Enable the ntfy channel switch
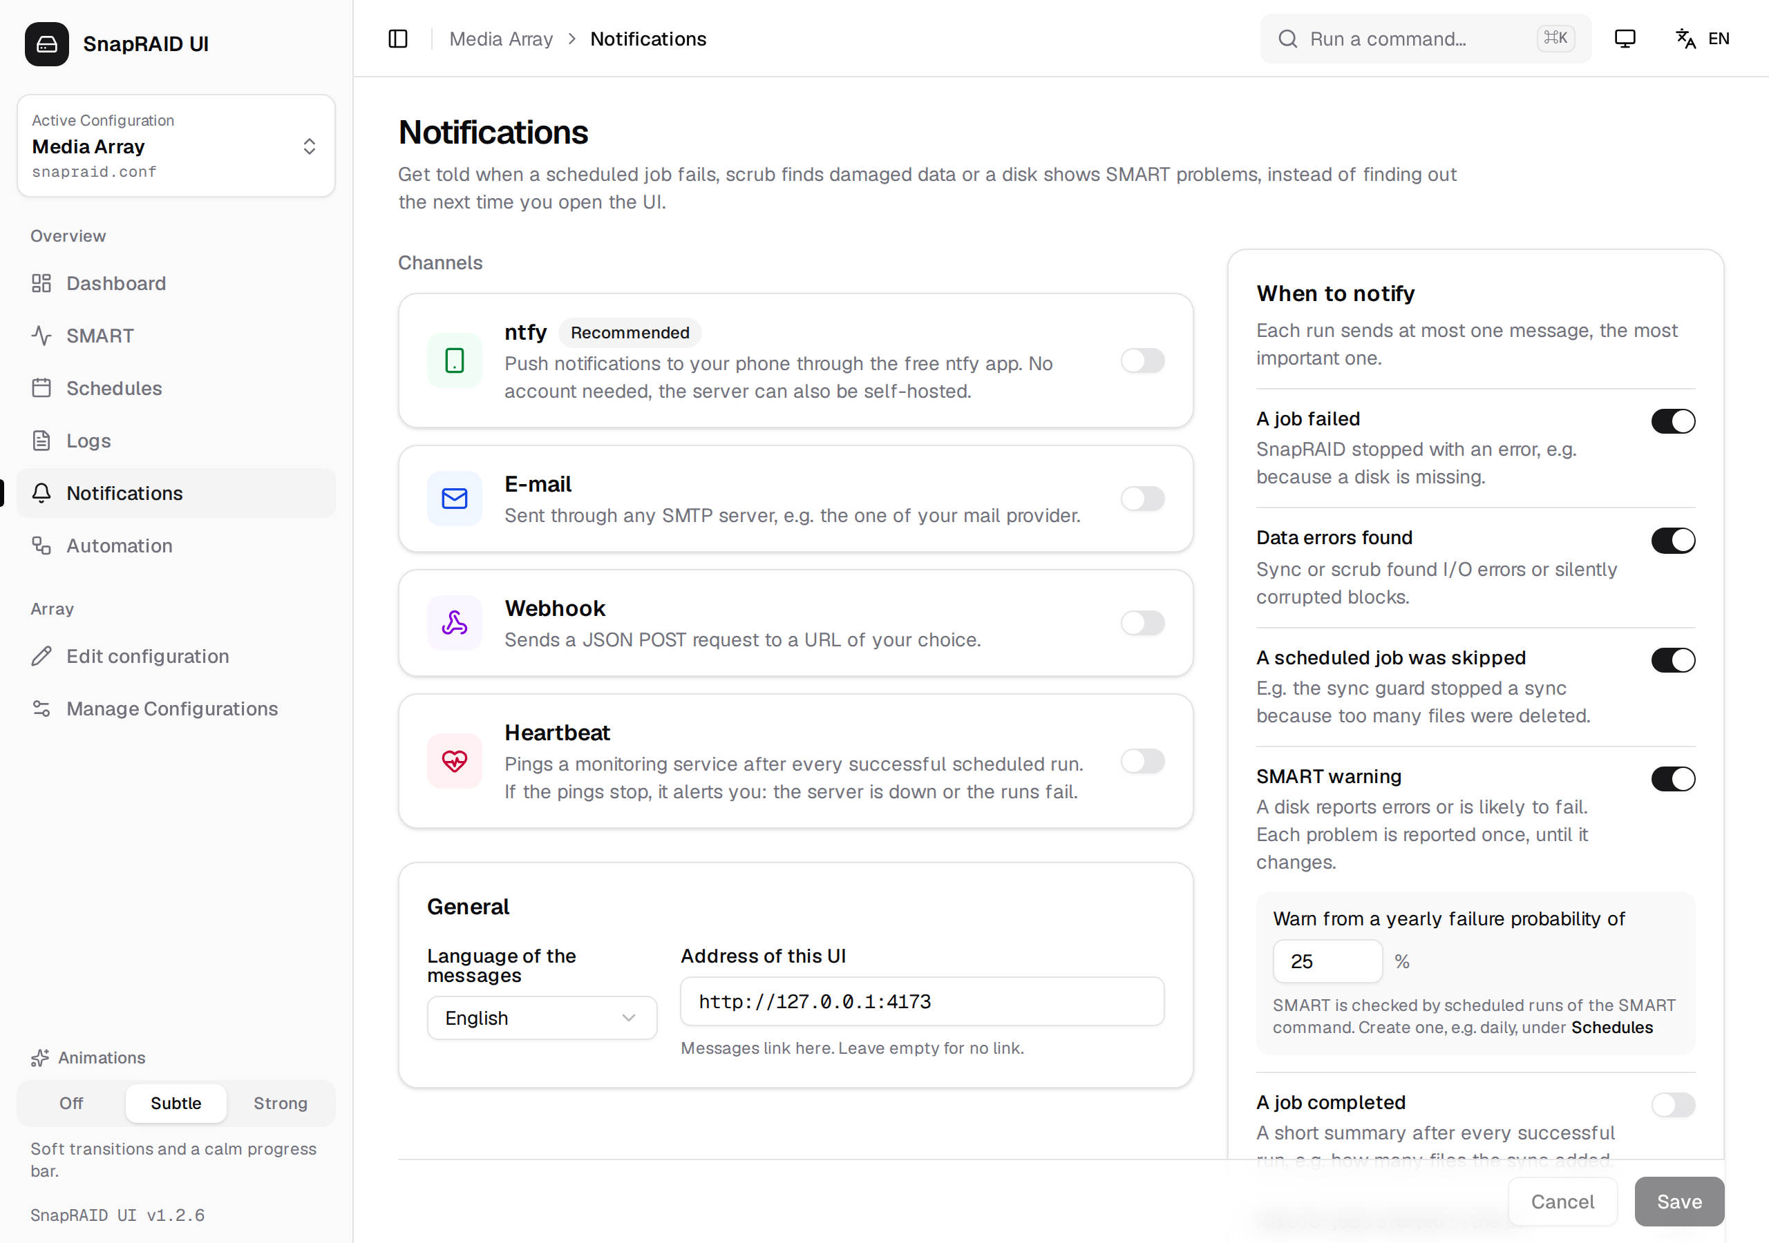The width and height of the screenshot is (1769, 1243). [1143, 360]
